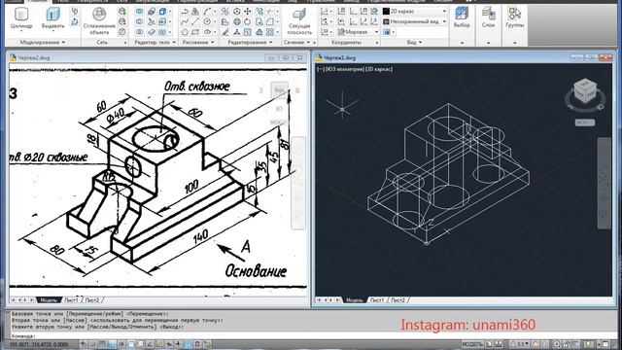This screenshot has width=622, height=350.
Task: Click the solid Union icon in Редактир. тело
Action: 139,11
